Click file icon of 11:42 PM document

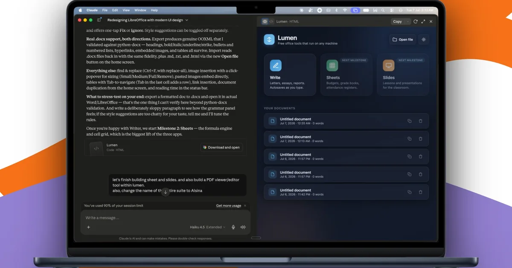coord(272,192)
